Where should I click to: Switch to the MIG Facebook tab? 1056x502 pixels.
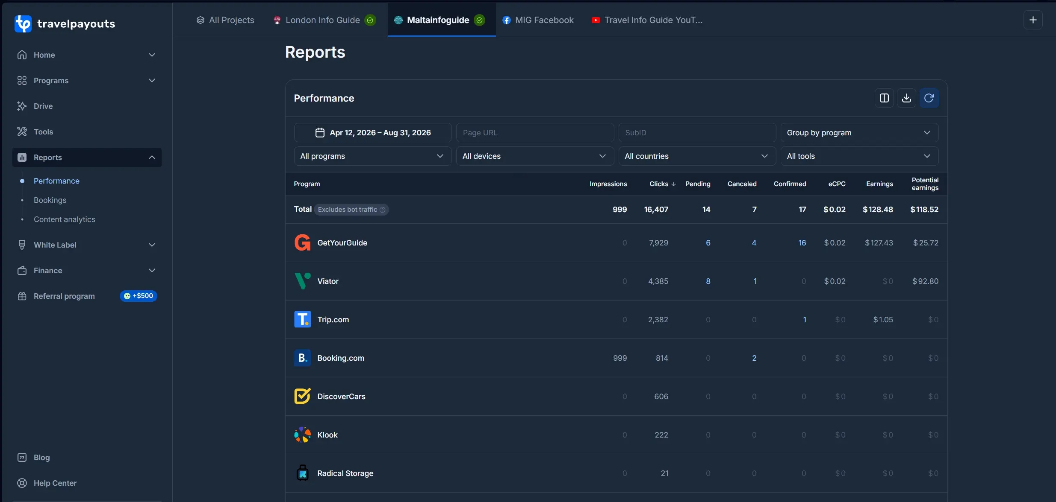coord(538,20)
